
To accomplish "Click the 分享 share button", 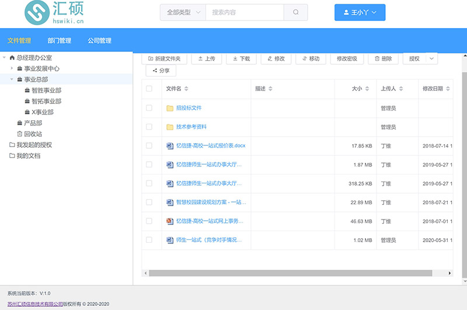I will [161, 71].
